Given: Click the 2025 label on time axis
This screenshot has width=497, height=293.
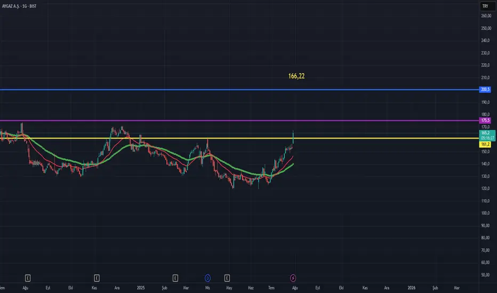Looking at the screenshot, I should pos(141,288).
